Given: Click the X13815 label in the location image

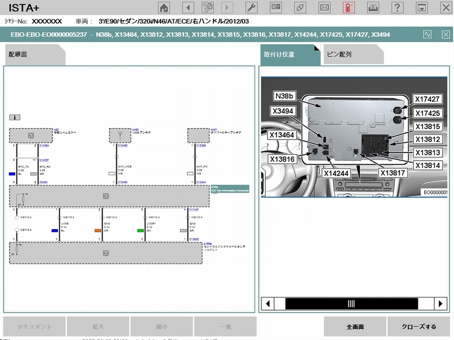Looking at the screenshot, I should (x=428, y=126).
